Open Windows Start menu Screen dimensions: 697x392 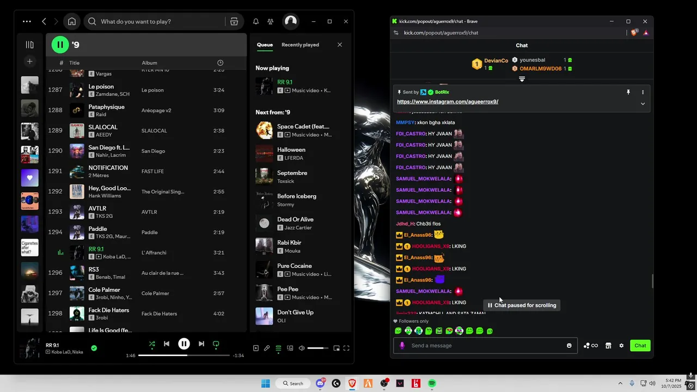tap(265, 383)
